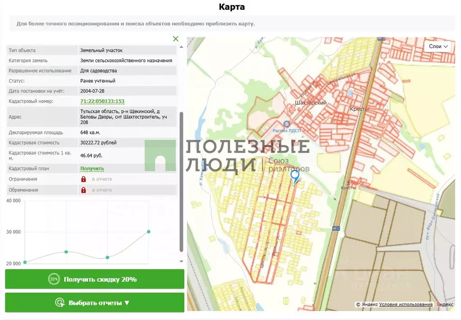
Task: Click the last chart point near 30 000
Action: coord(149,231)
